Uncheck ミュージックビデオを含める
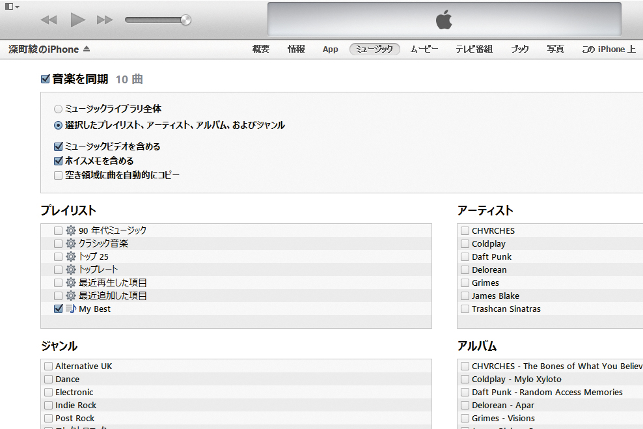Screen dimensions: 643x429 (58, 146)
